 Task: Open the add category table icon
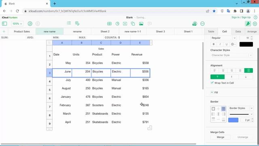pos(77,24)
